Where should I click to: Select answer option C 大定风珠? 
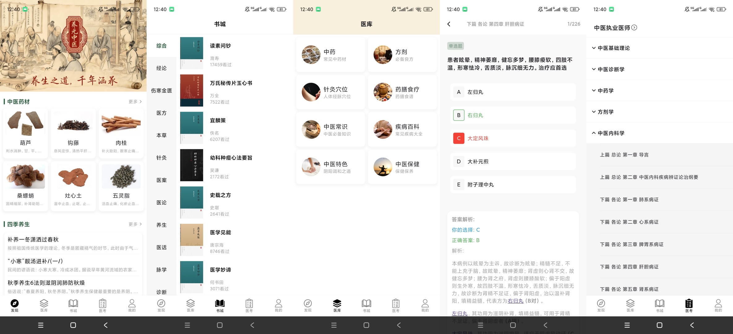(x=513, y=138)
